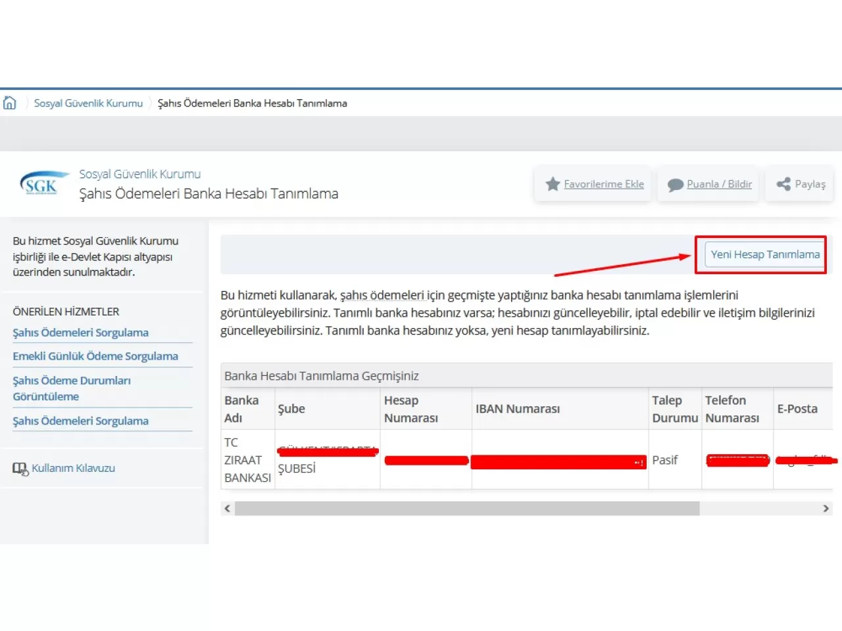Open Sosyal Güvenlik Kurumu breadcrumb link

88,103
